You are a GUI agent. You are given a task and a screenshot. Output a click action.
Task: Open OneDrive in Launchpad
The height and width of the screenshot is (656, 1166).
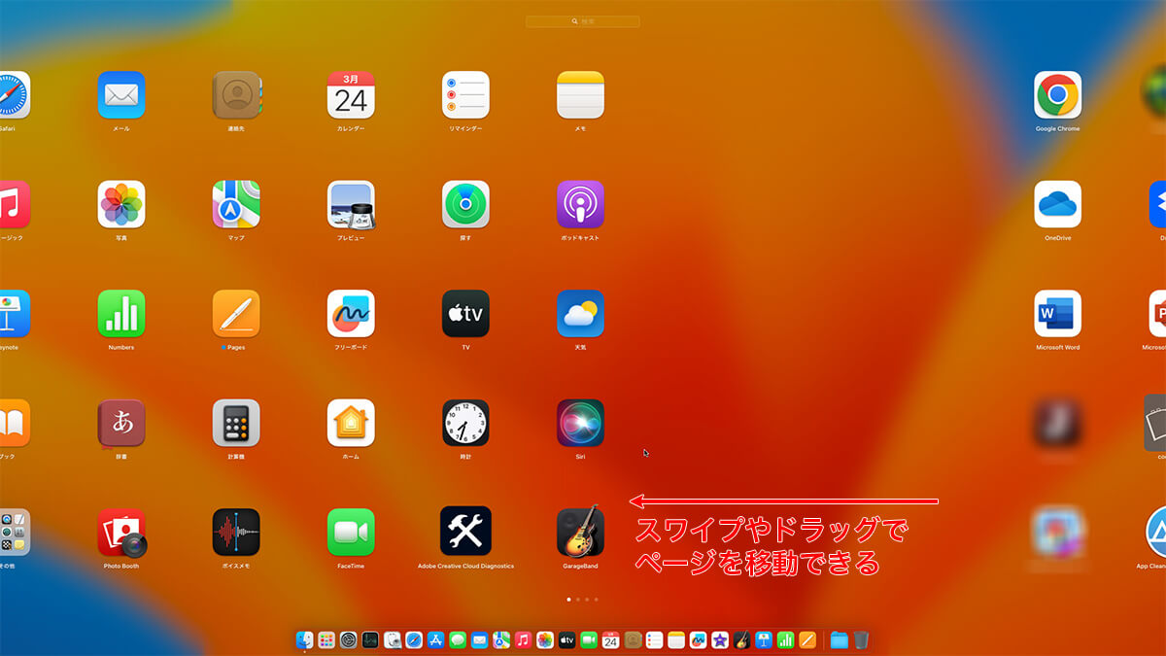[1057, 204]
